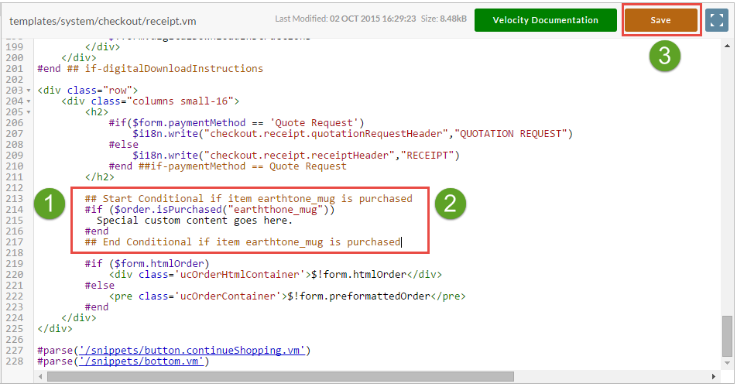Screen dimensions: 737x387
Task: Click the '<div class="row">' line
Action: coord(88,91)
